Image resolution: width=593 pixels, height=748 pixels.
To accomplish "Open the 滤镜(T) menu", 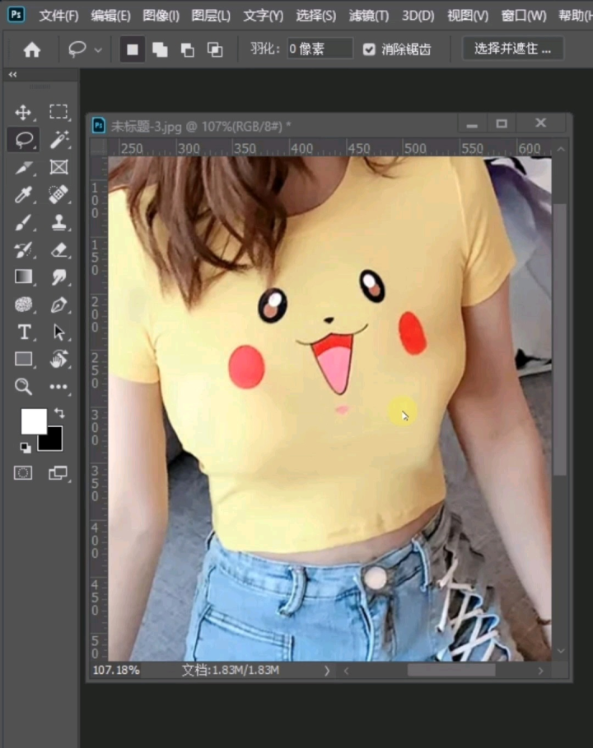I will 369,16.
